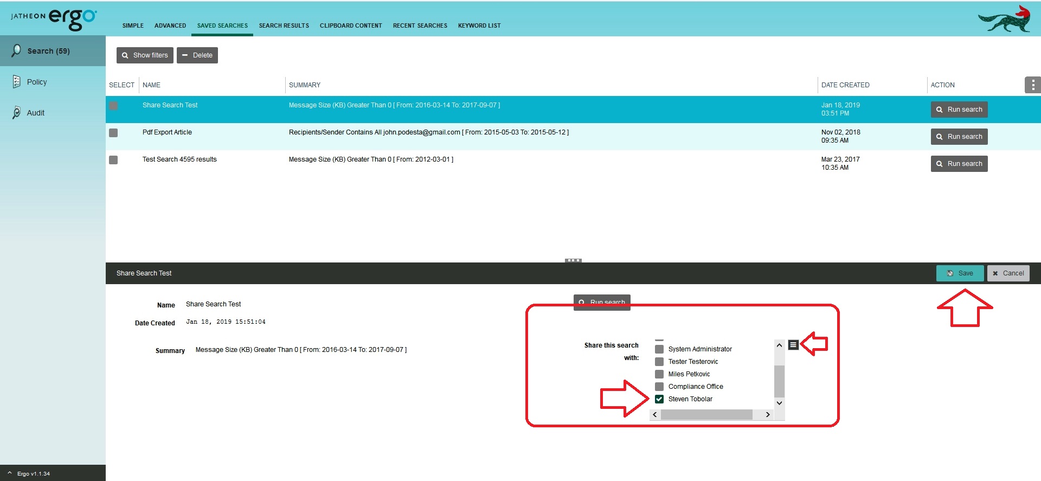Click the share list scroll left arrow
This screenshot has width=1041, height=481.
655,415
